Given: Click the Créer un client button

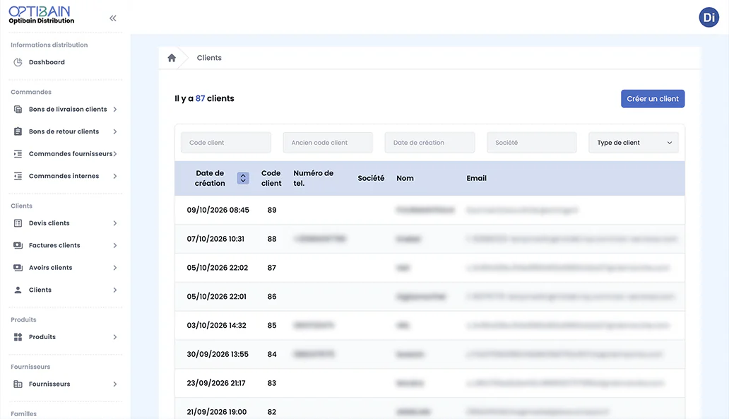Looking at the screenshot, I should 652,99.
